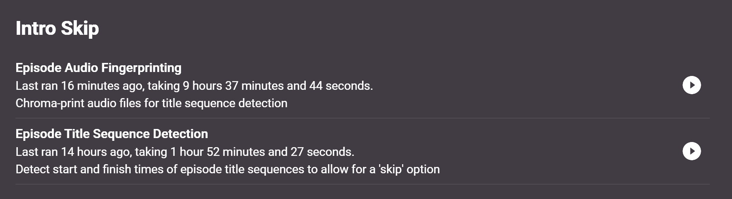Run the Episode Audio Fingerprinting task
The height and width of the screenshot is (199, 732).
(x=692, y=85)
